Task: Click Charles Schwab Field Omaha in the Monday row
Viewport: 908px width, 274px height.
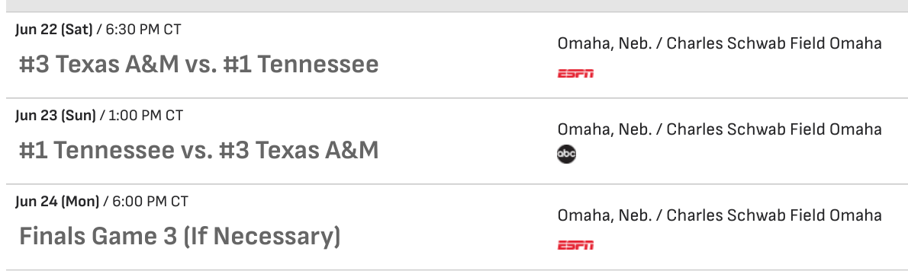Action: (x=774, y=215)
